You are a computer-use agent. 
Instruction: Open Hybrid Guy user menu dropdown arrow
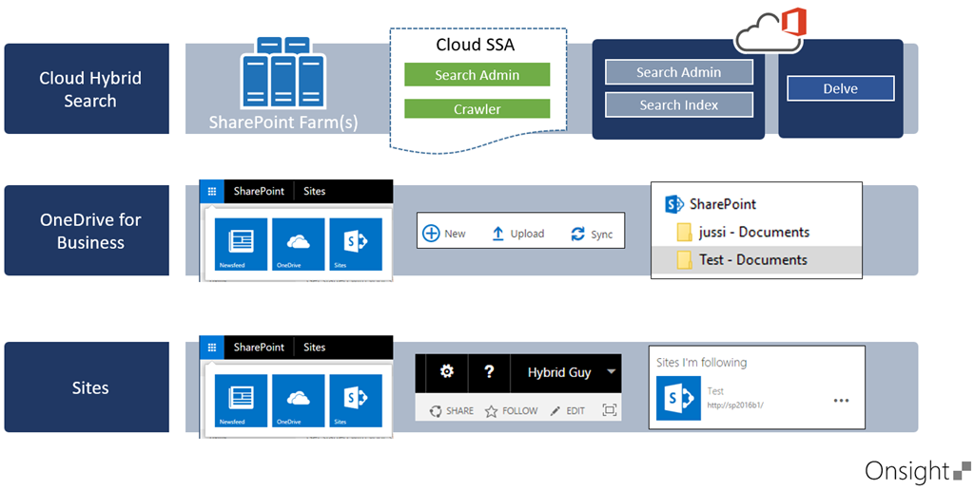click(x=612, y=371)
